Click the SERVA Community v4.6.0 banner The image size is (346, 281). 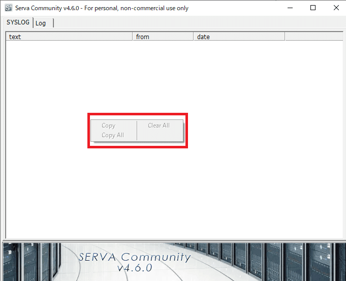pos(174,262)
